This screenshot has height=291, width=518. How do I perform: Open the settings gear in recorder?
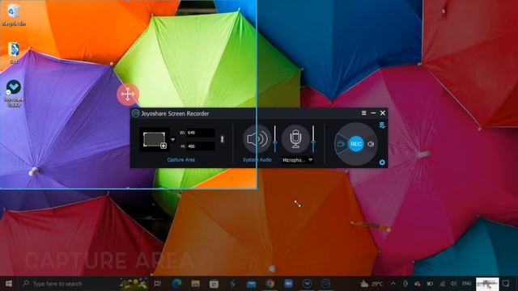pos(382,162)
